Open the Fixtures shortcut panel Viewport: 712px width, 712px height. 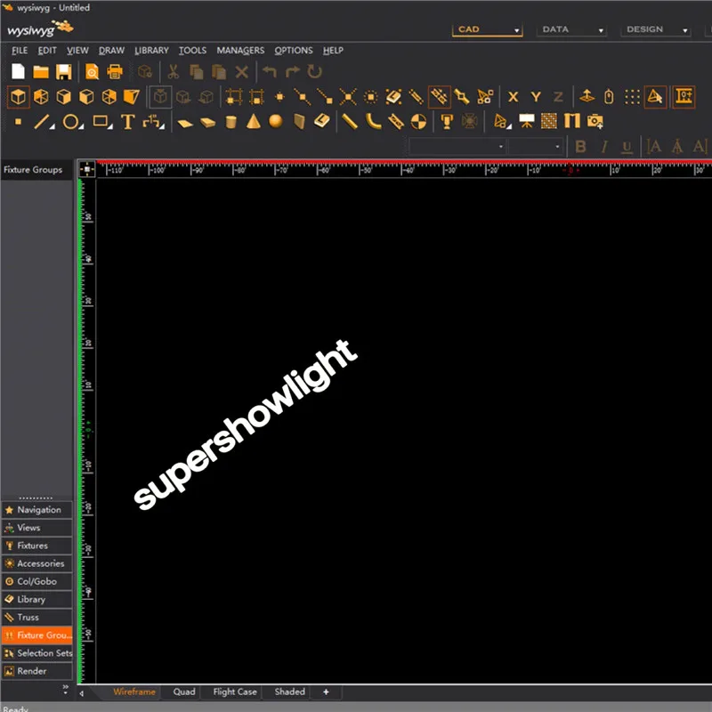click(x=36, y=546)
